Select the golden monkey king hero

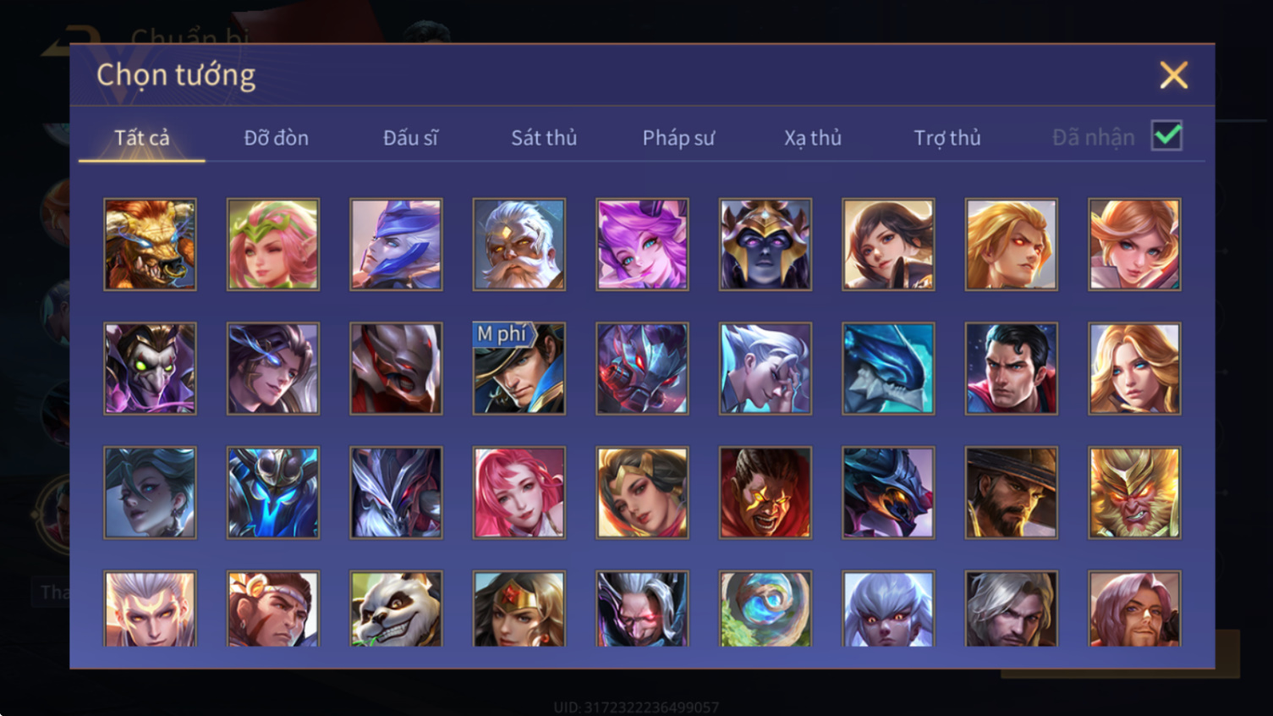point(1134,493)
